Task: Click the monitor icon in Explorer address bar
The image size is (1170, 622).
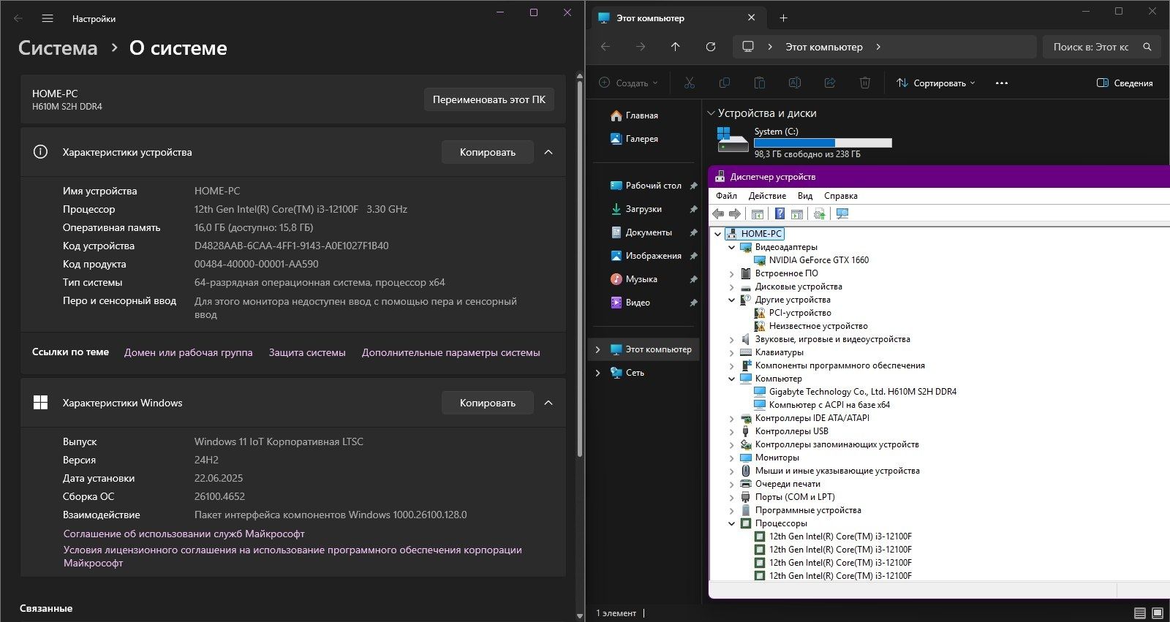Action: click(748, 47)
